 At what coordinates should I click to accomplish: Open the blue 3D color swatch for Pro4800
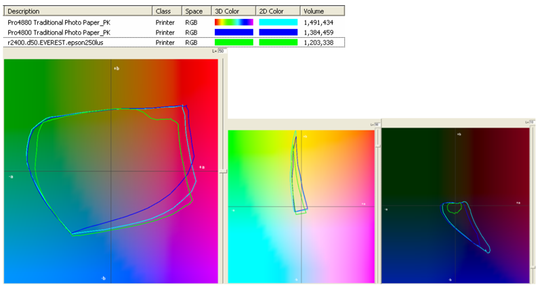(234, 32)
